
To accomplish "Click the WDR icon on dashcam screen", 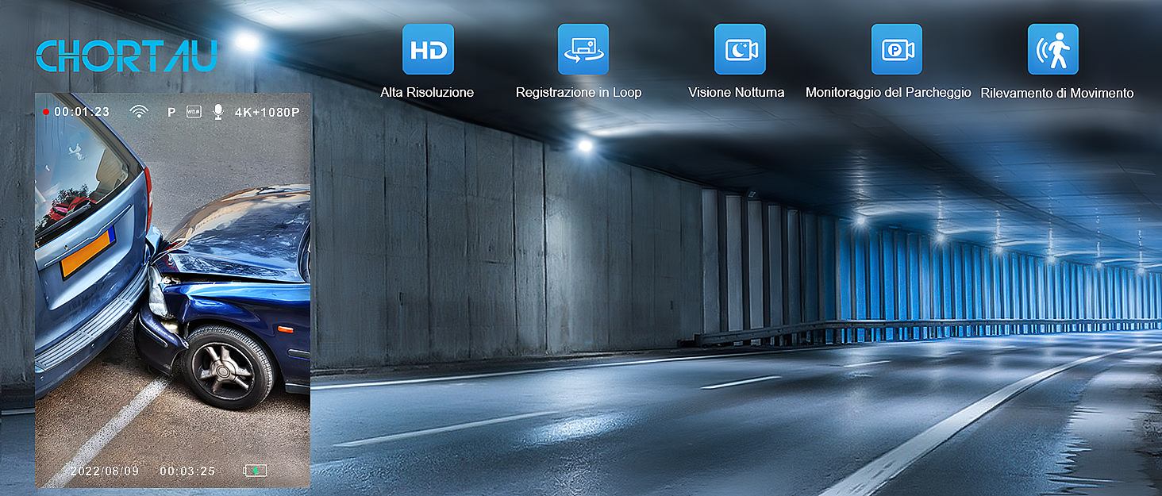I will pyautogui.click(x=194, y=112).
